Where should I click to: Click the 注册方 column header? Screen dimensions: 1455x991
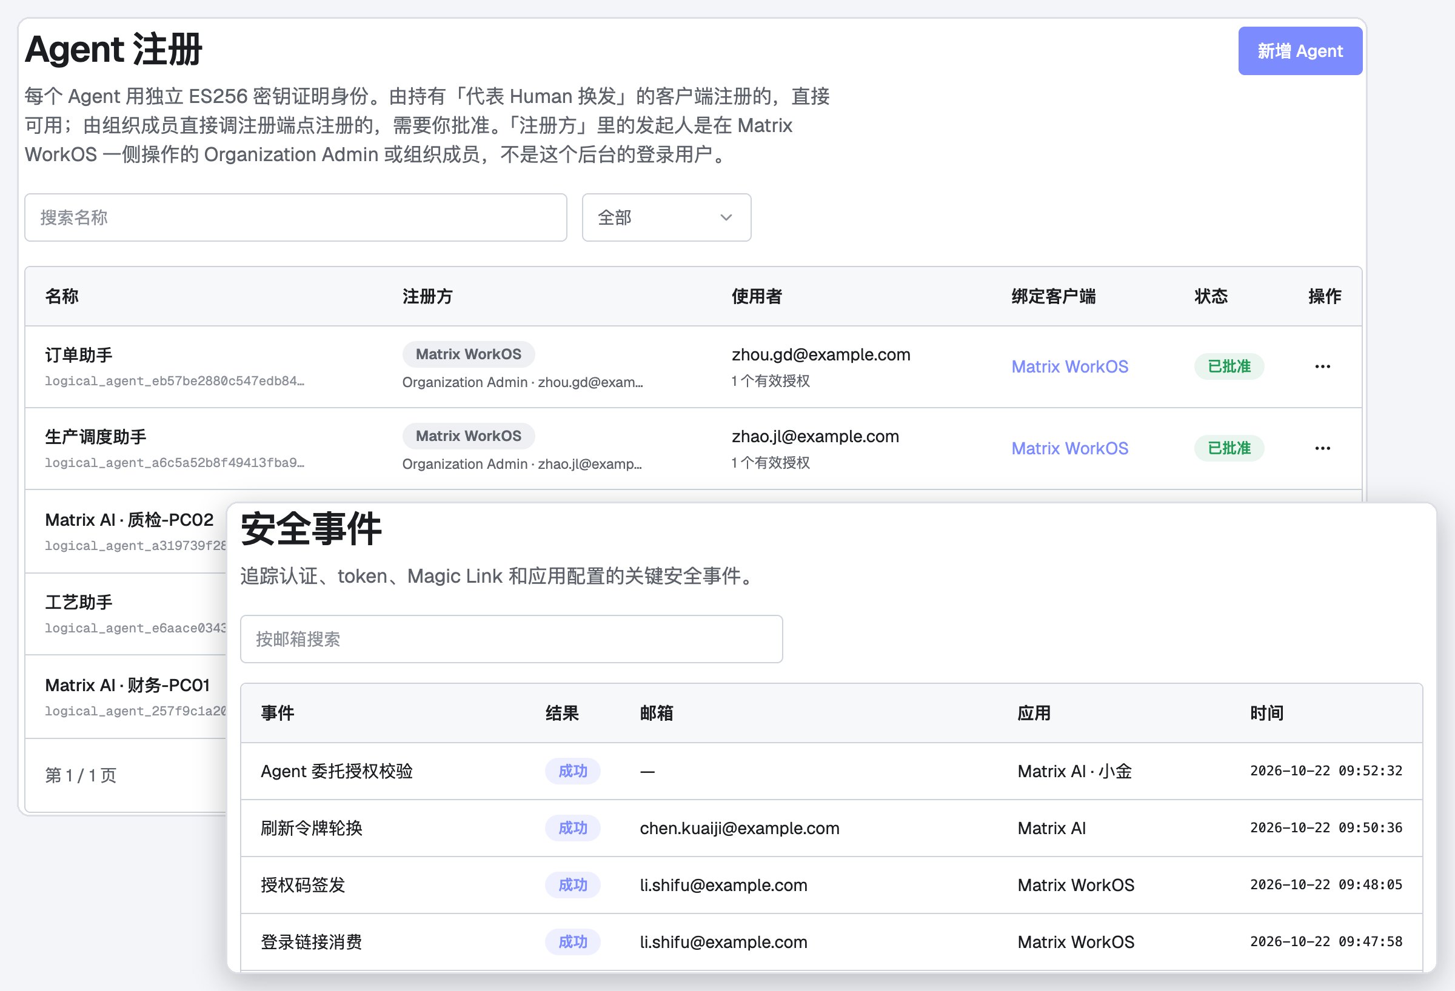427,297
